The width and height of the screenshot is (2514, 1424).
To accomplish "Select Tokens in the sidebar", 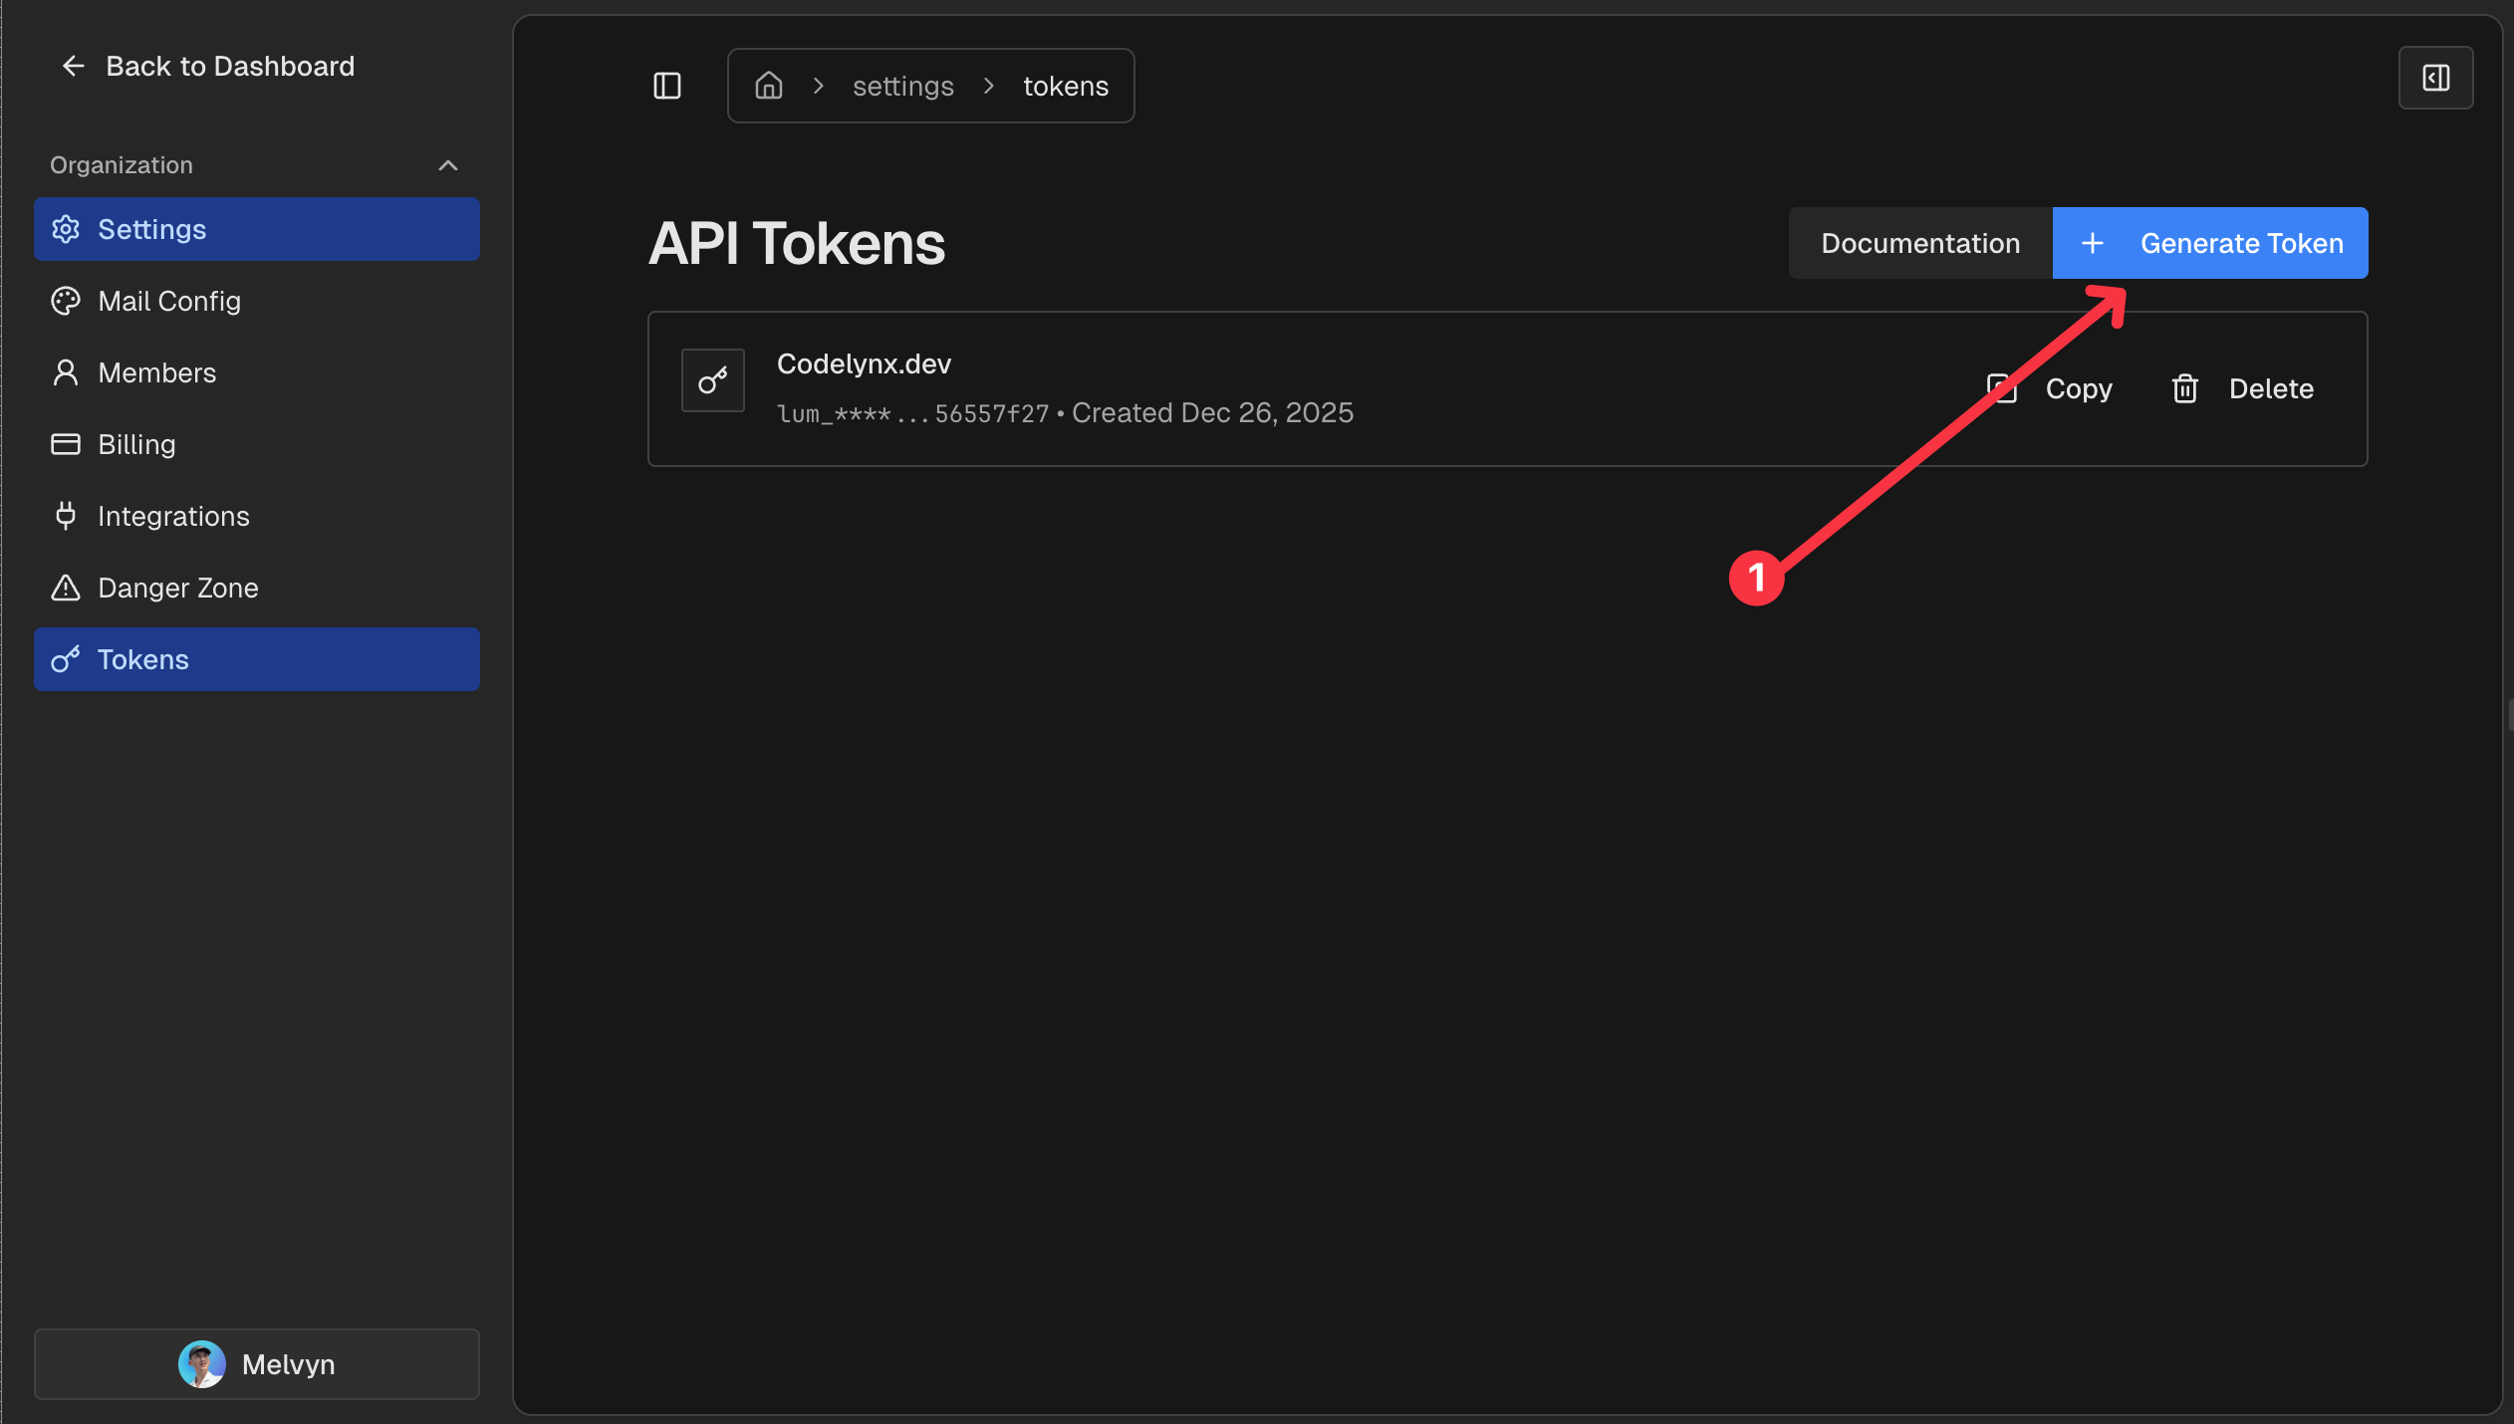I will [x=142, y=660].
